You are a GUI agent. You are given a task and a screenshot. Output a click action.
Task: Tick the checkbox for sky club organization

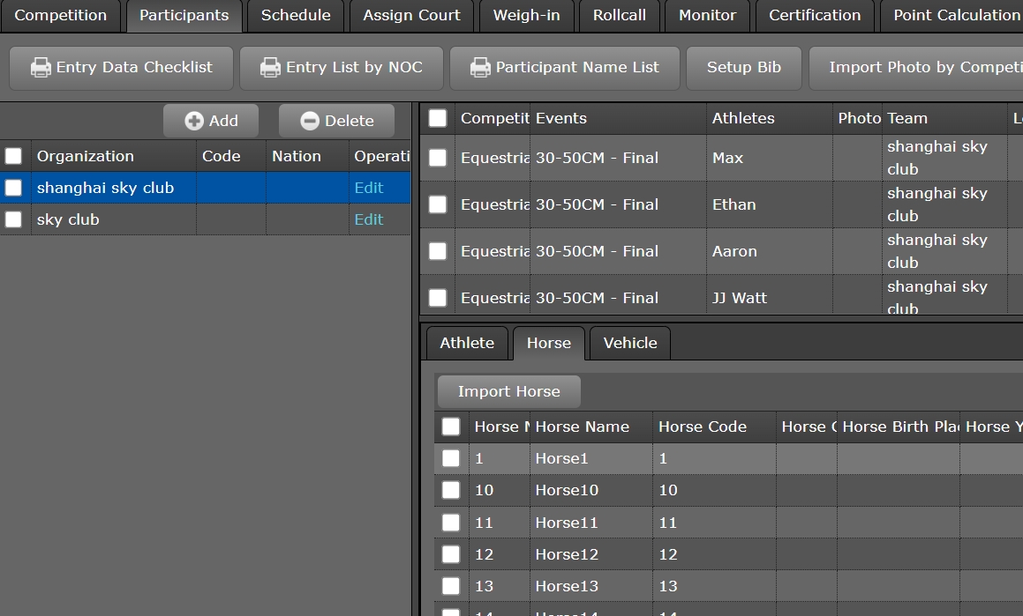[x=13, y=219]
